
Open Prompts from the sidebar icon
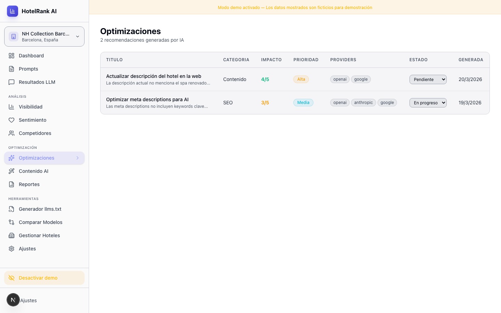click(x=11, y=69)
